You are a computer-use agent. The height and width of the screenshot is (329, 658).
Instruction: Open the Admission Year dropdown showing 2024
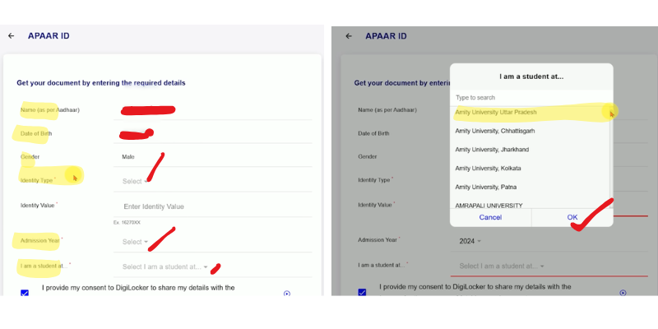click(470, 241)
